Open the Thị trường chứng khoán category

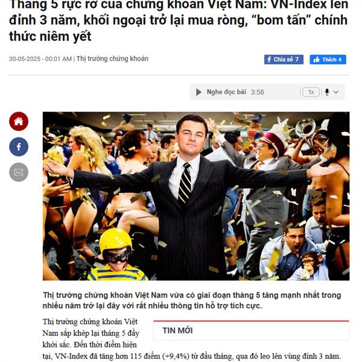(x=112, y=59)
